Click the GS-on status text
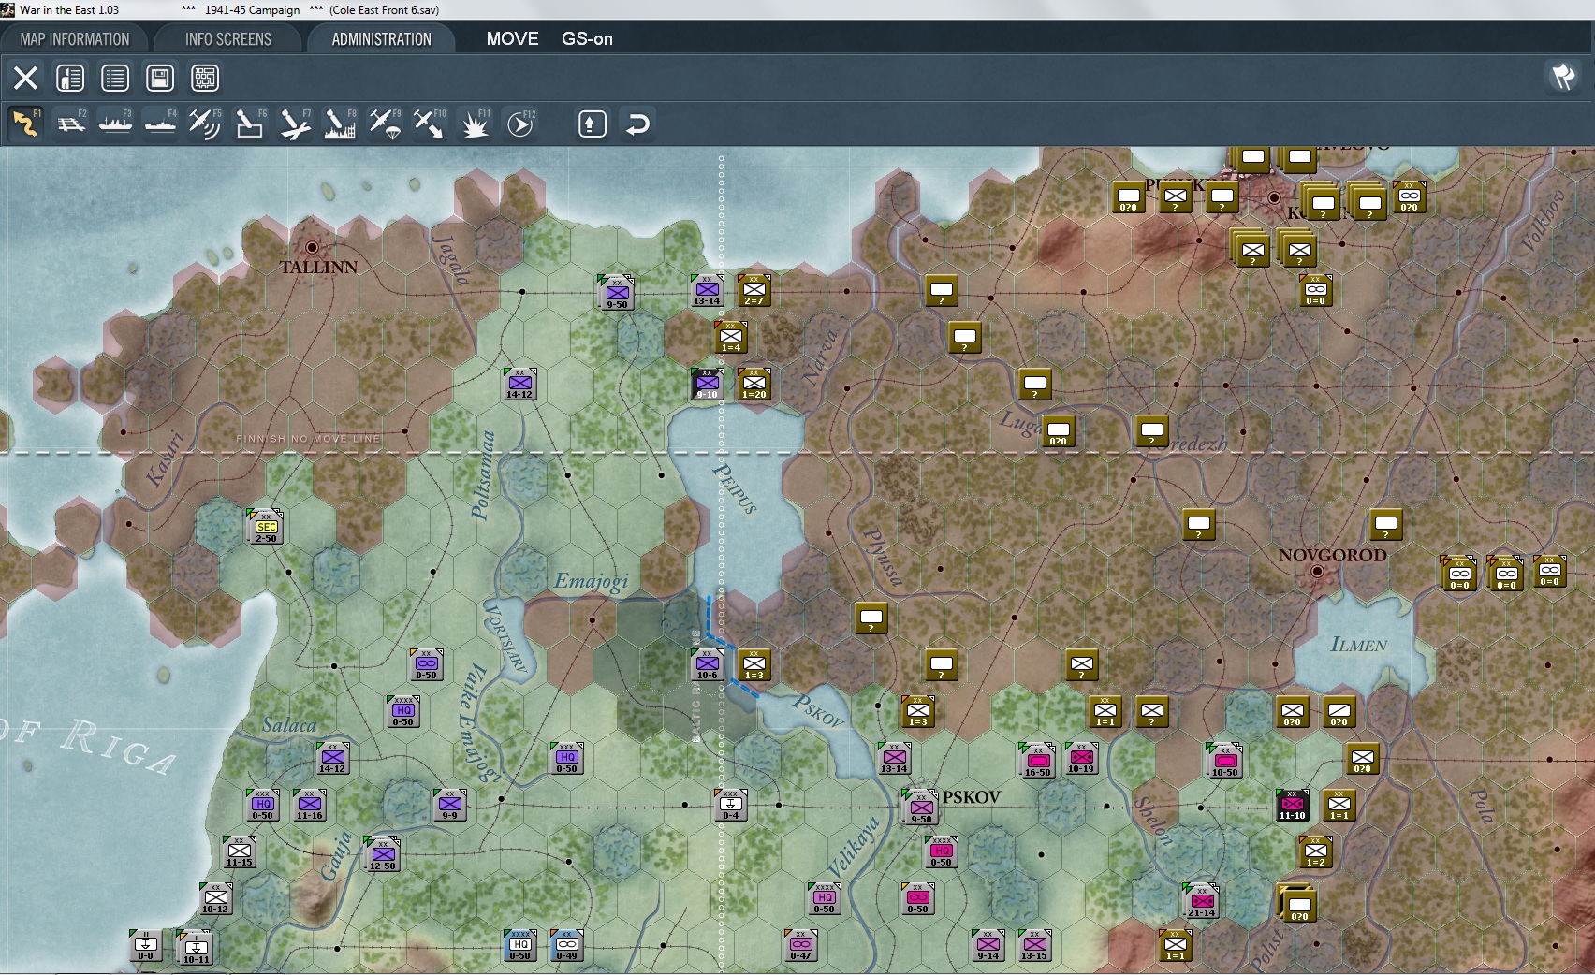The image size is (1595, 975). click(587, 39)
